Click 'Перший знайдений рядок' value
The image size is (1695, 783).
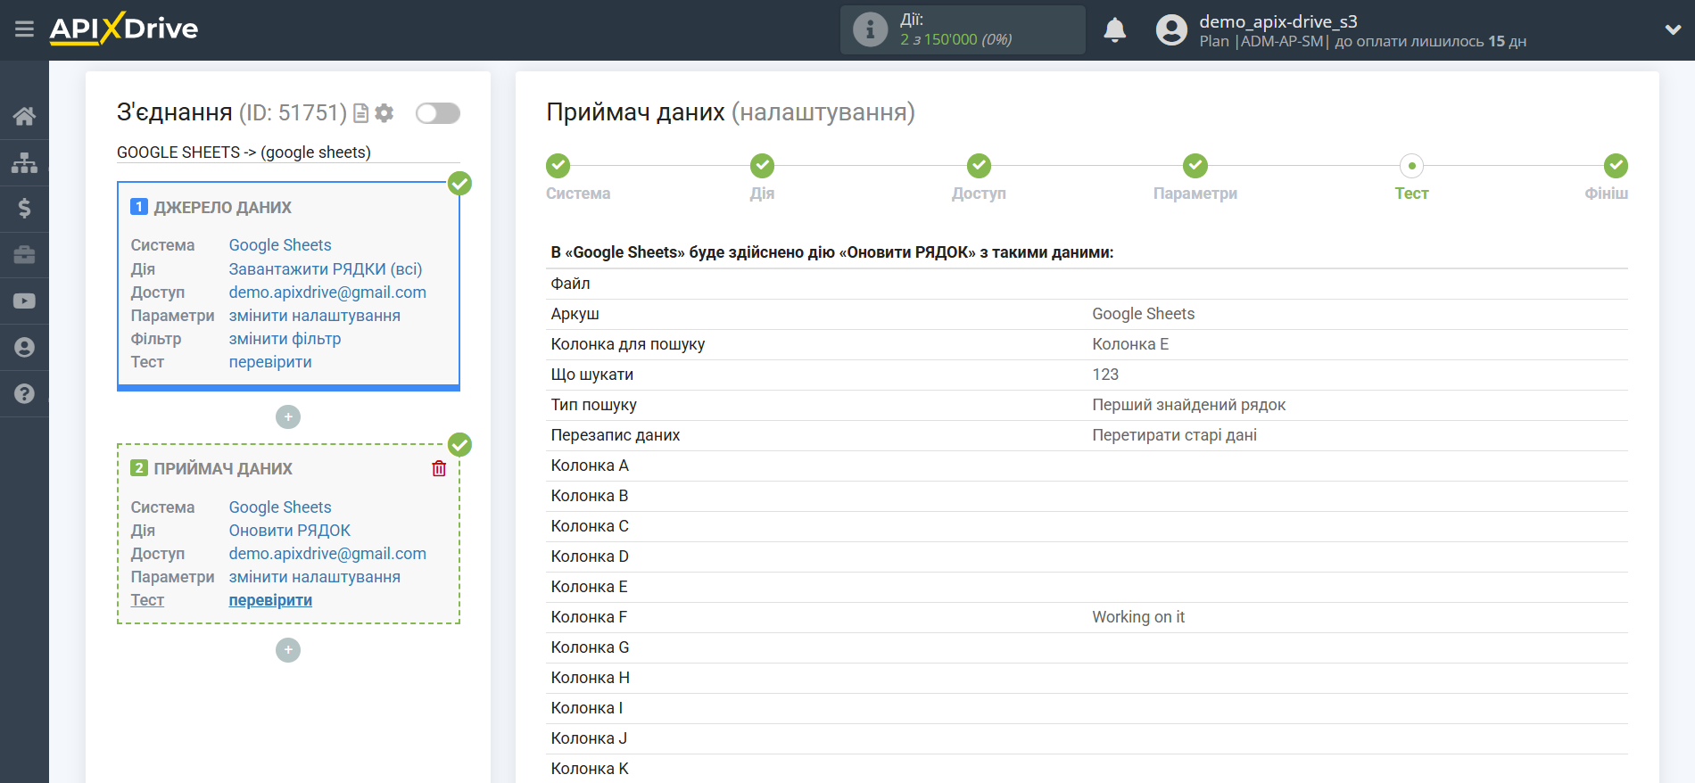point(1188,405)
